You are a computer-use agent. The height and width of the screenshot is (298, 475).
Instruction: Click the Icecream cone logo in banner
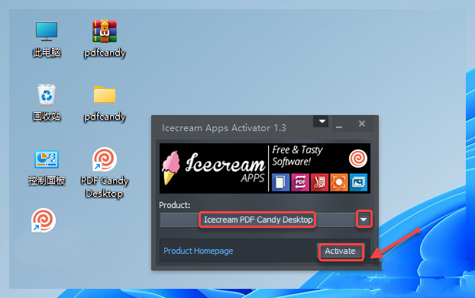(x=170, y=168)
